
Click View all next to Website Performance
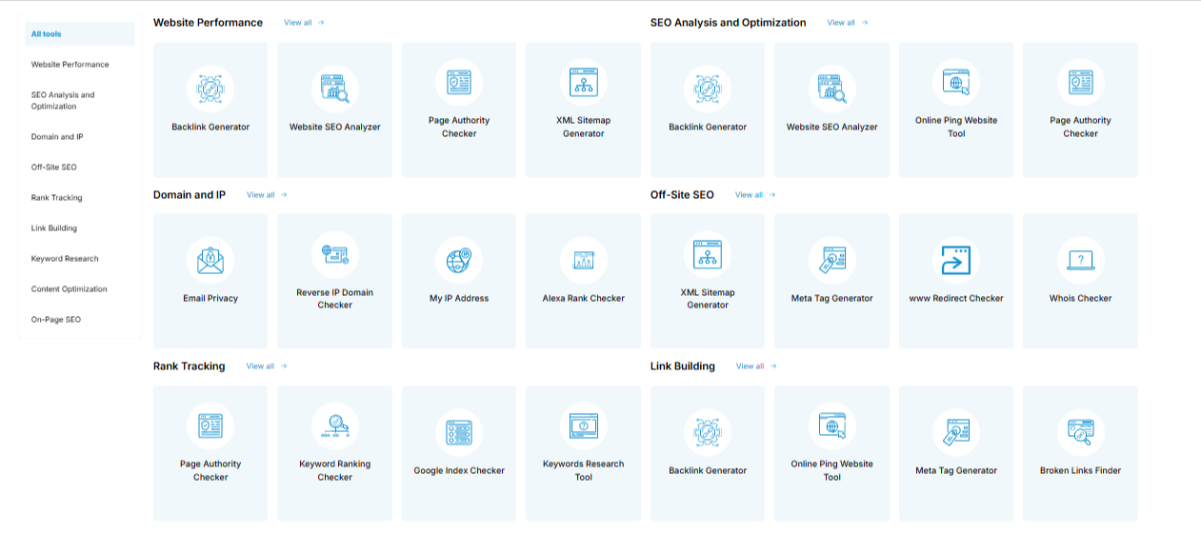[x=304, y=23]
